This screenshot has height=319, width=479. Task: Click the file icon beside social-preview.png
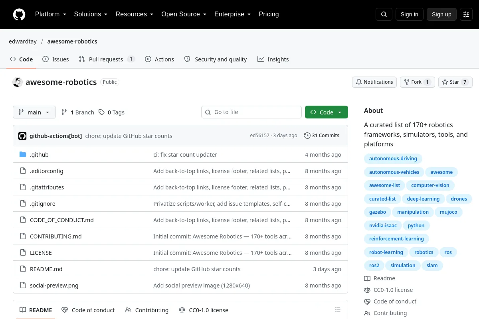click(x=23, y=286)
